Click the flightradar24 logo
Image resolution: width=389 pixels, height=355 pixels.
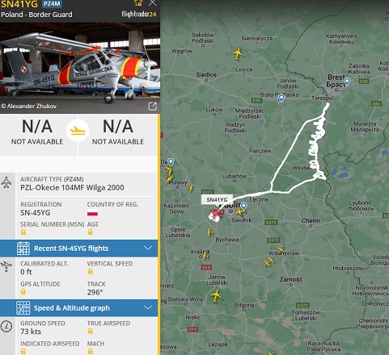tap(139, 14)
